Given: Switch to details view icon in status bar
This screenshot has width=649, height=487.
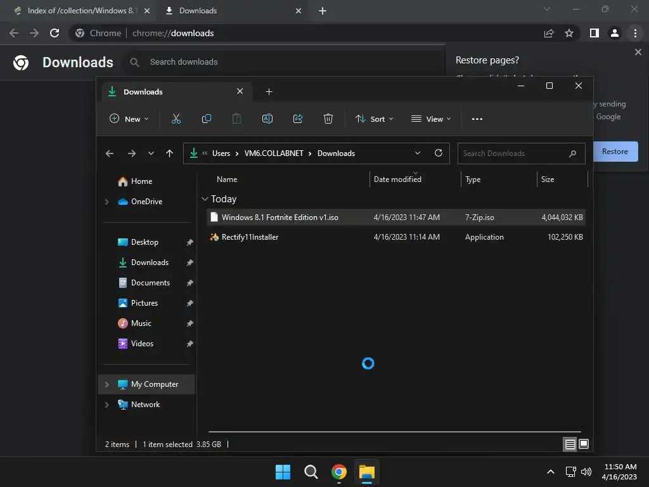Looking at the screenshot, I should click(x=570, y=445).
